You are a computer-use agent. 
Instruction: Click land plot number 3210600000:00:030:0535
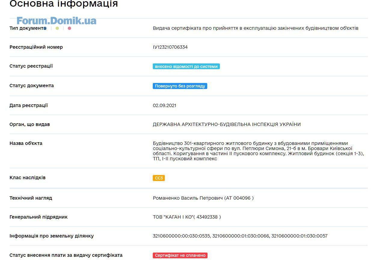tap(182, 236)
